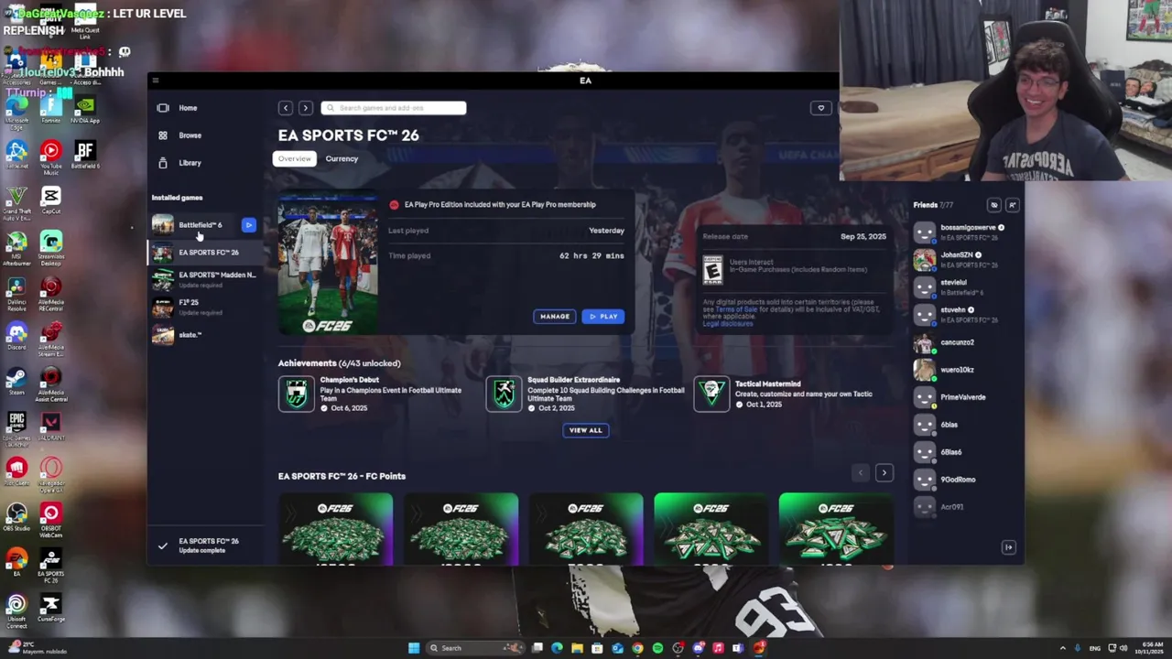Switch to the Currency tab
Image resolution: width=1172 pixels, height=659 pixels.
(x=342, y=158)
